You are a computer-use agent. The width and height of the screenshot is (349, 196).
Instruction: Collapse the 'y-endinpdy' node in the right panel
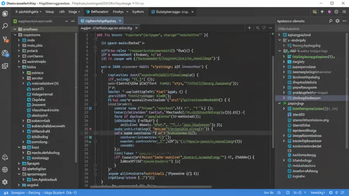coord(280,40)
